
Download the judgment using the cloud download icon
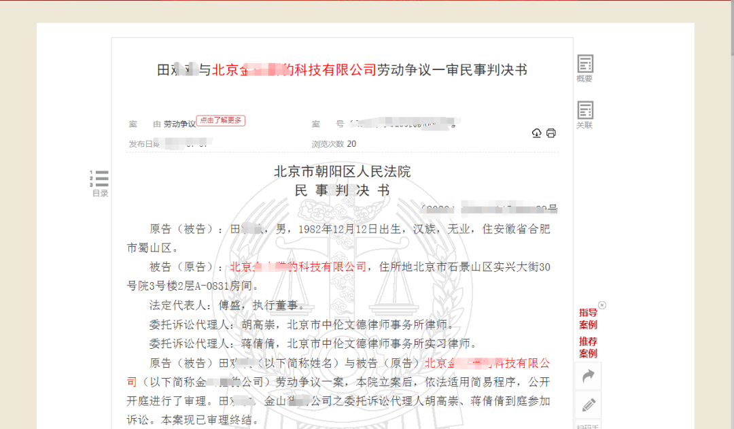(x=536, y=133)
